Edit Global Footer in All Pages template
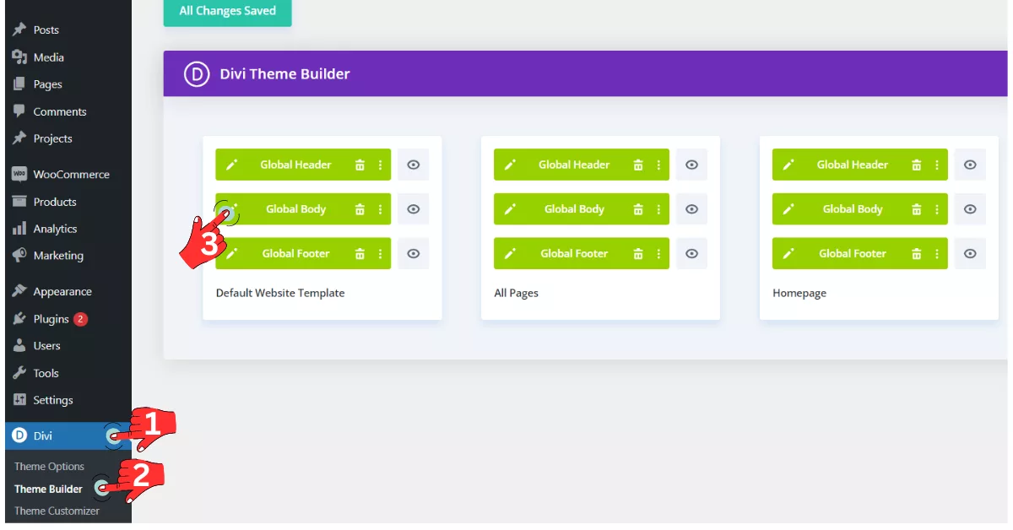The height and width of the screenshot is (530, 1013). pos(510,253)
